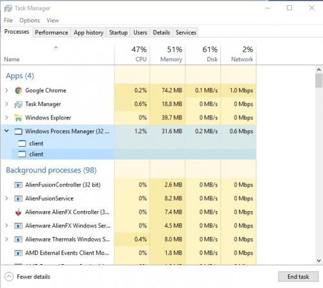Screen dimensions: 323x288
Task: Select AMD External Events Client process name
Action: coord(67,253)
